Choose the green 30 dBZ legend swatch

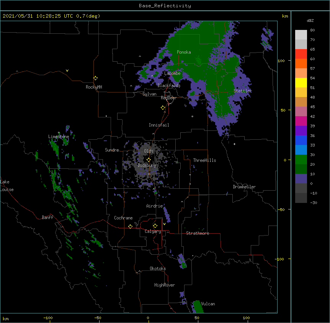tap(301, 160)
